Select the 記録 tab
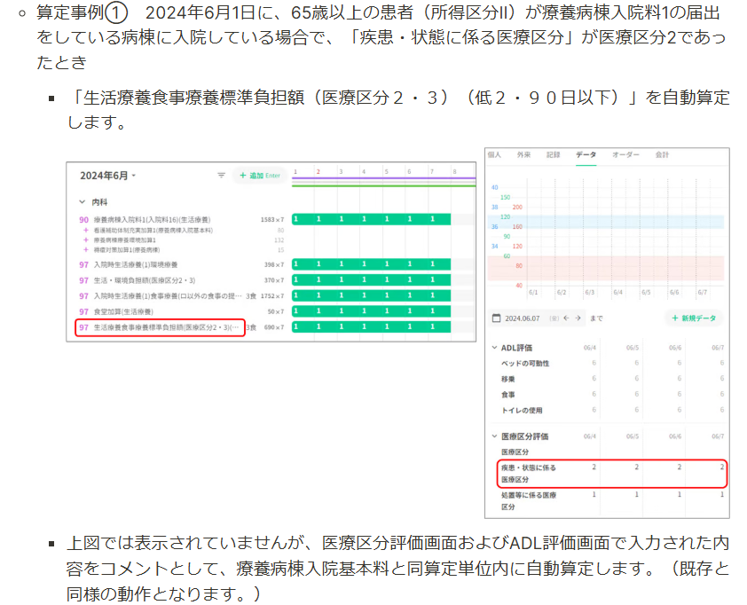Screen dimensions: 747x605 click(x=553, y=155)
